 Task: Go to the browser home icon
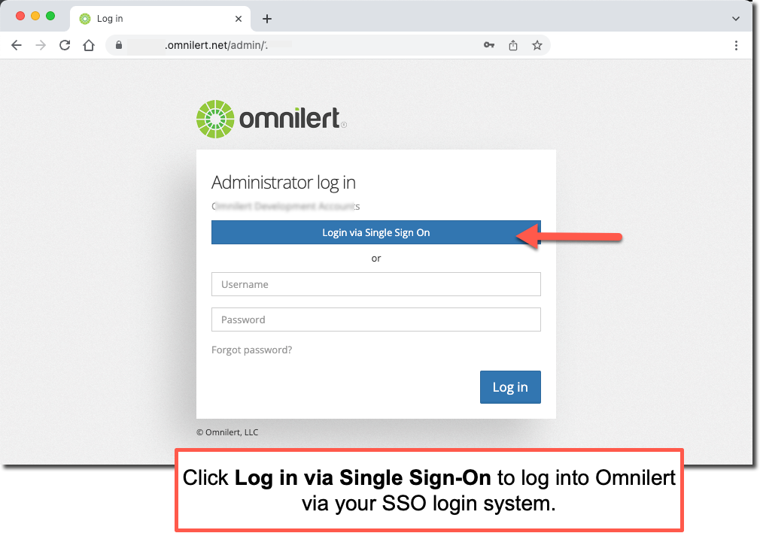89,46
